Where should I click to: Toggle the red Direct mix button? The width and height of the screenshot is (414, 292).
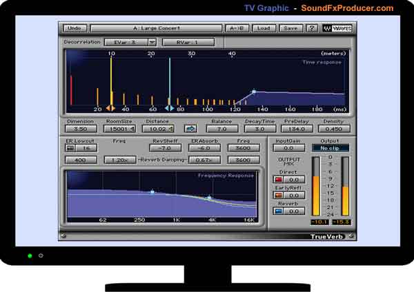[x=278, y=180]
